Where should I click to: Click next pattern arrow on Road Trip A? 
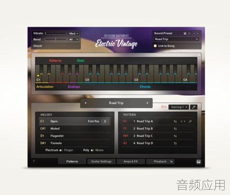coord(185,121)
